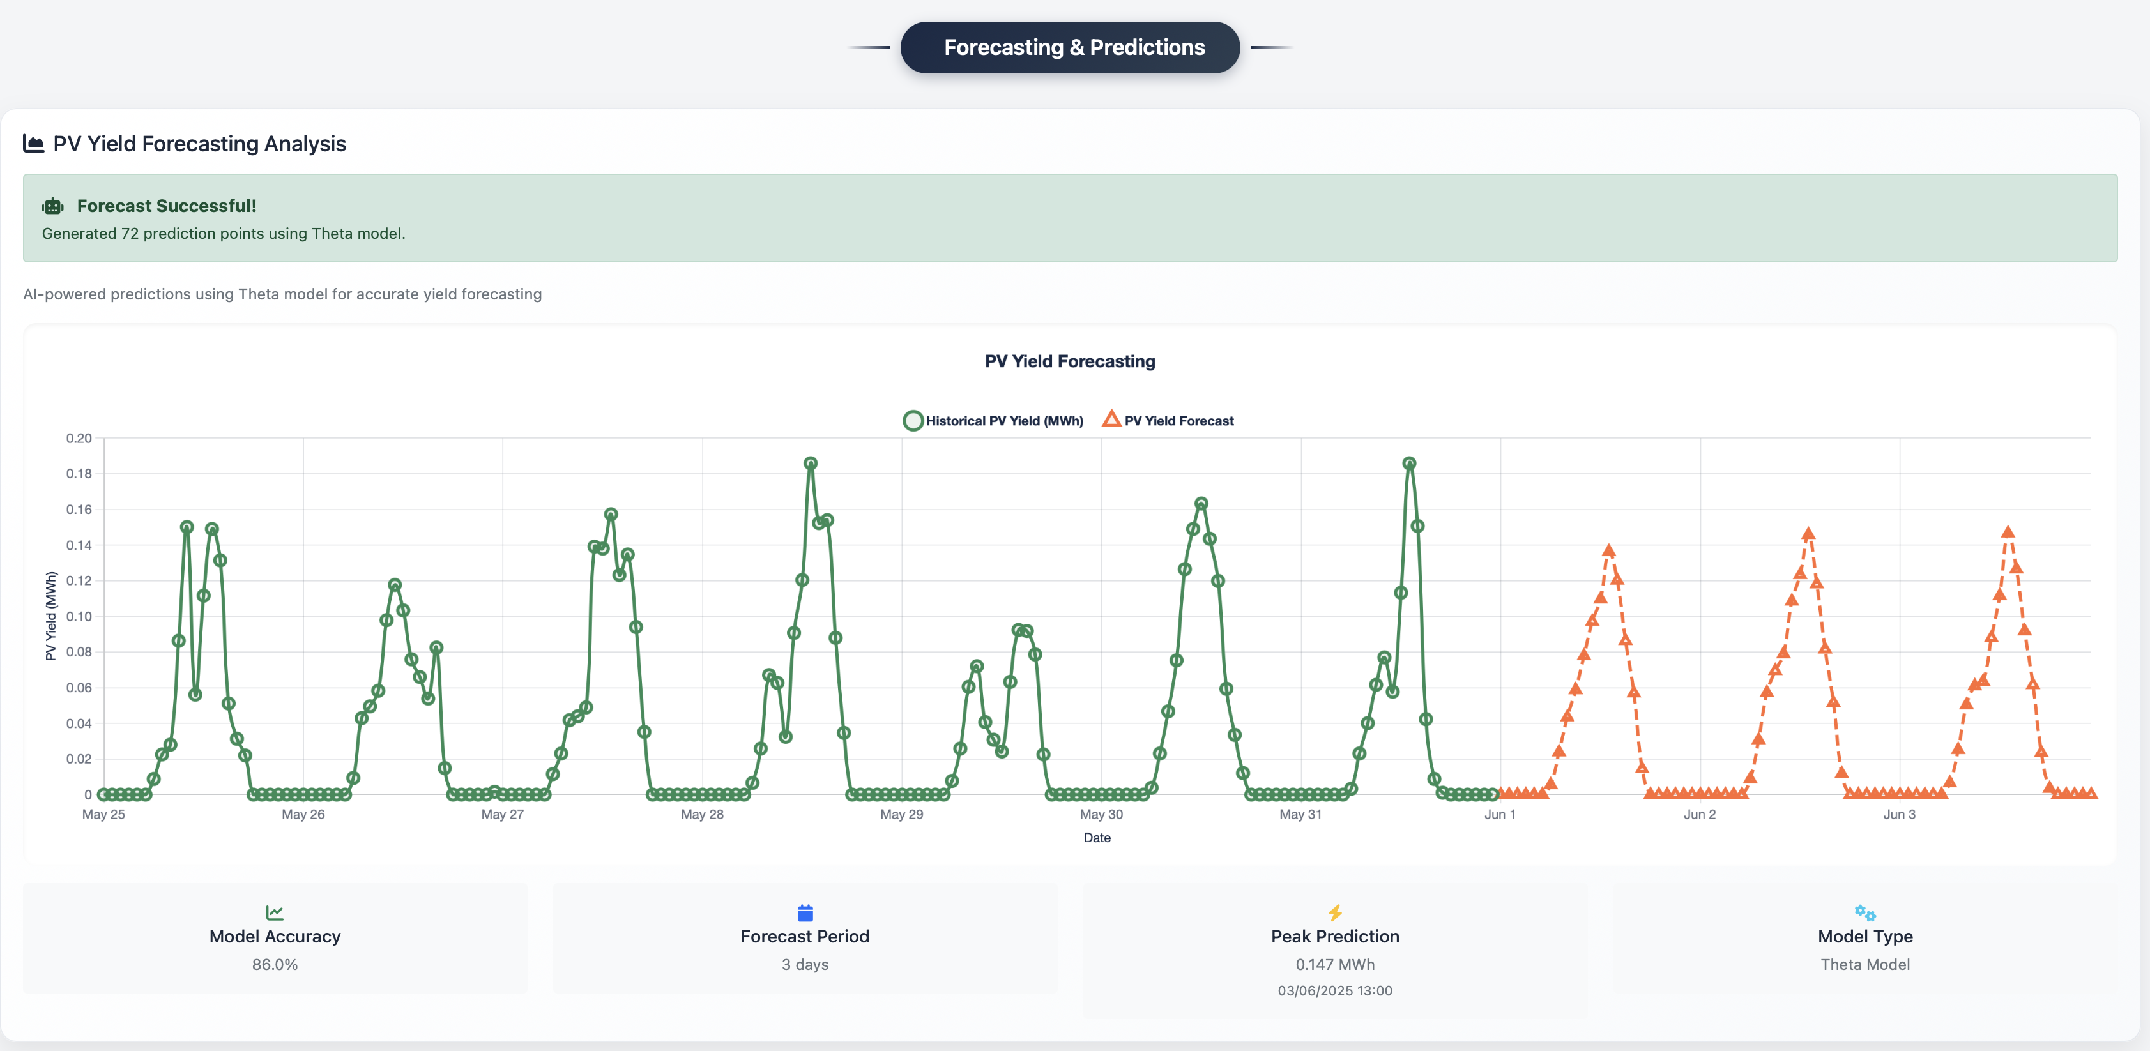Select the Forecasting & Predictions tab
The image size is (2150, 1051).
[1071, 47]
